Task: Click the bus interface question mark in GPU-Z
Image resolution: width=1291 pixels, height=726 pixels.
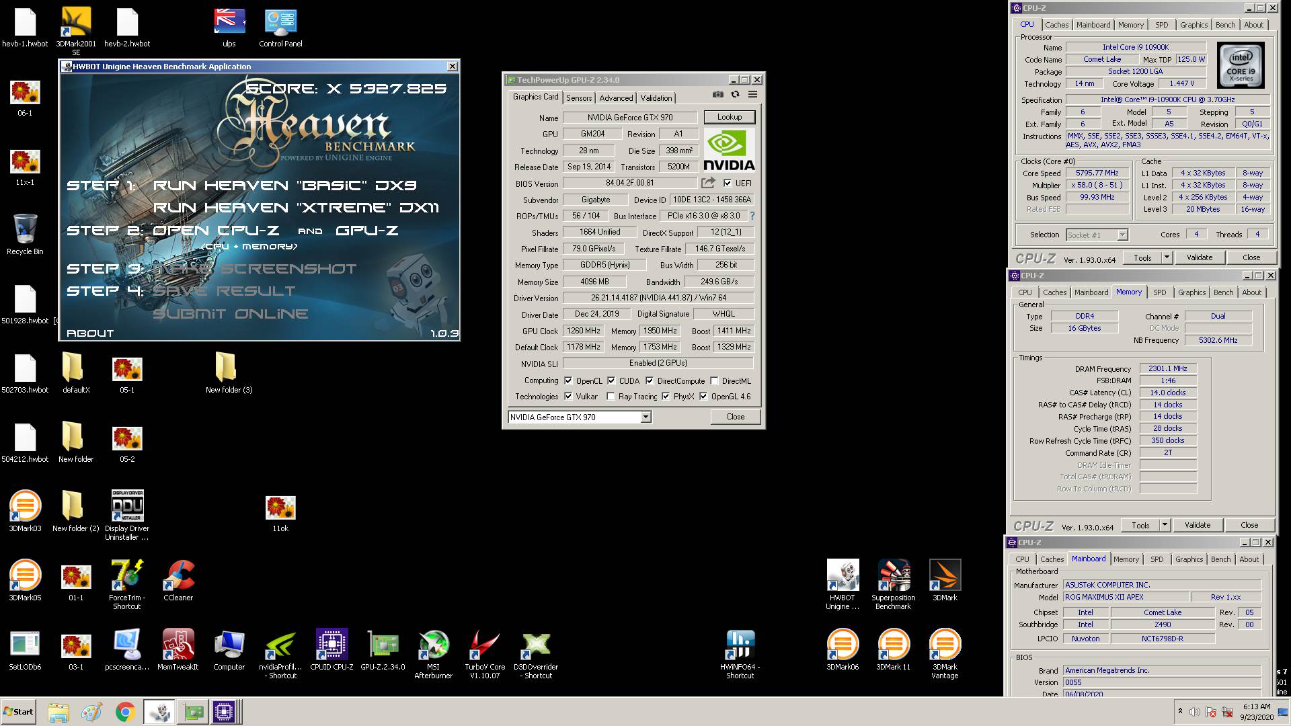Action: click(x=752, y=216)
